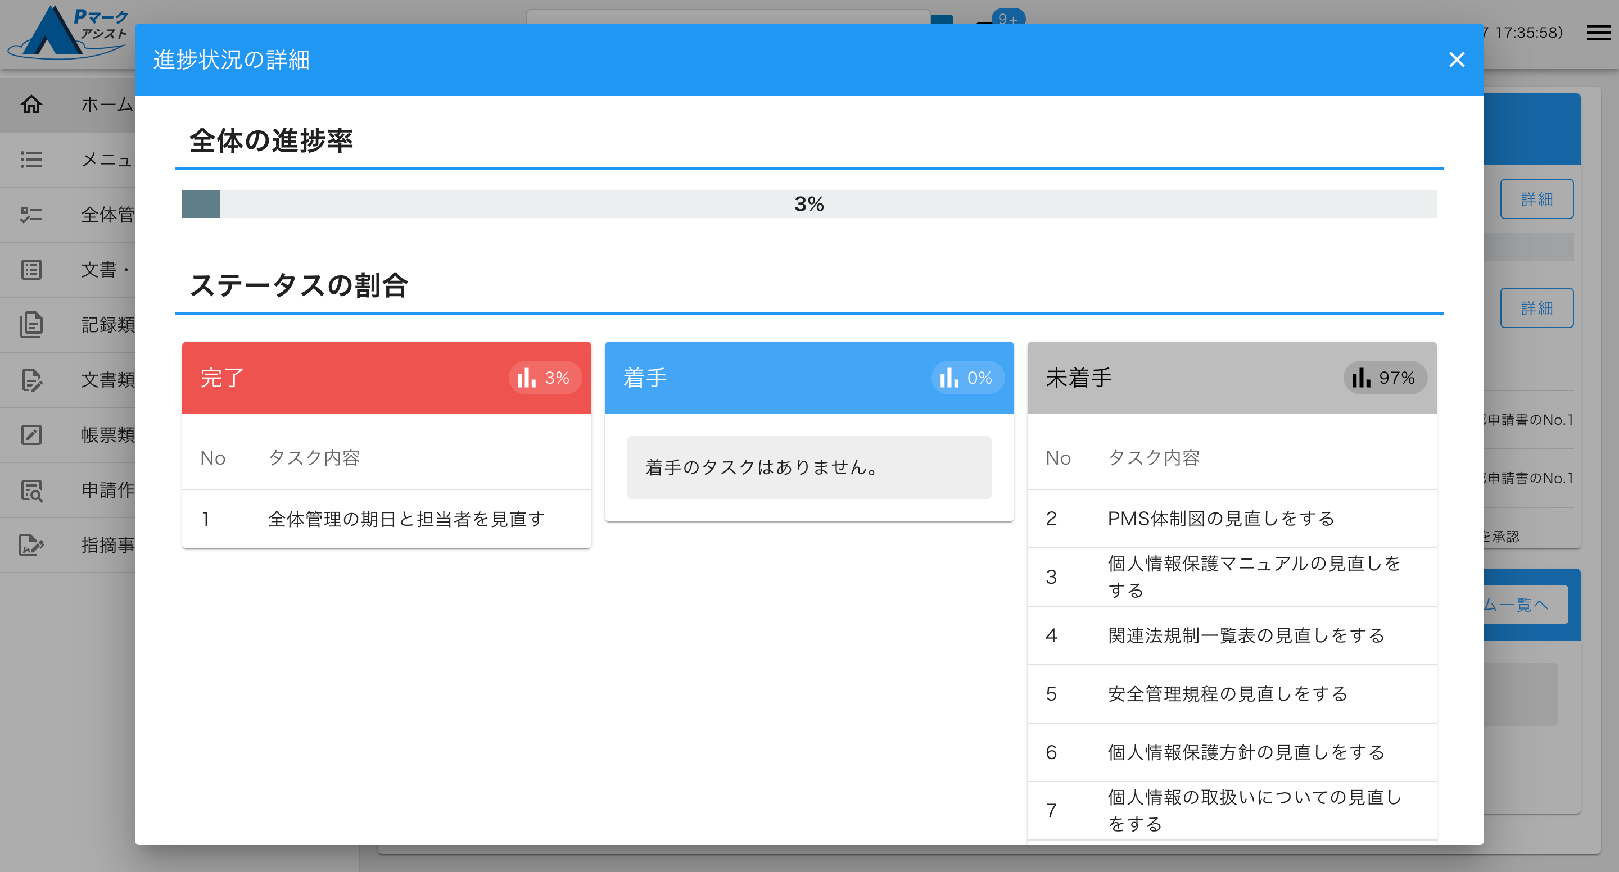
Task: Click the 9+ notification badge
Action: click(x=1007, y=17)
